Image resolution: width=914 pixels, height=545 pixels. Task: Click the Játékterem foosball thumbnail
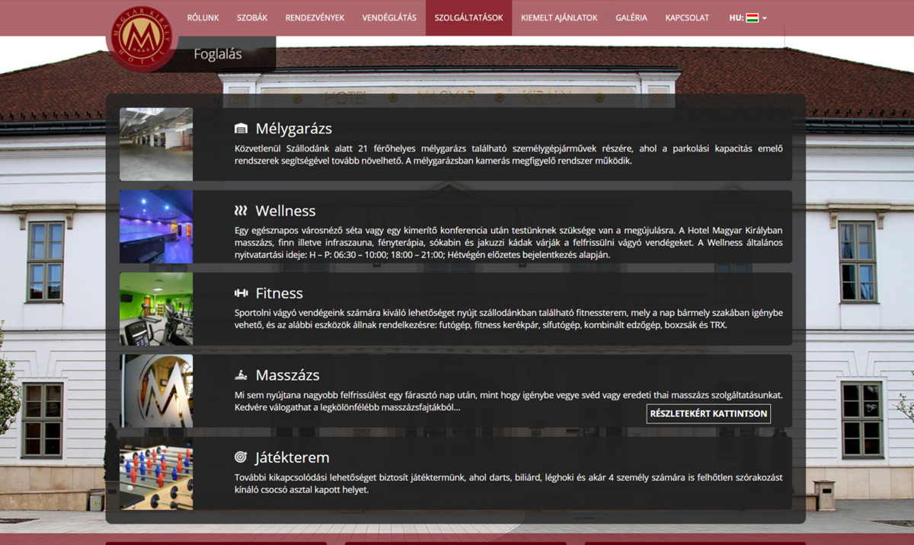[156, 473]
